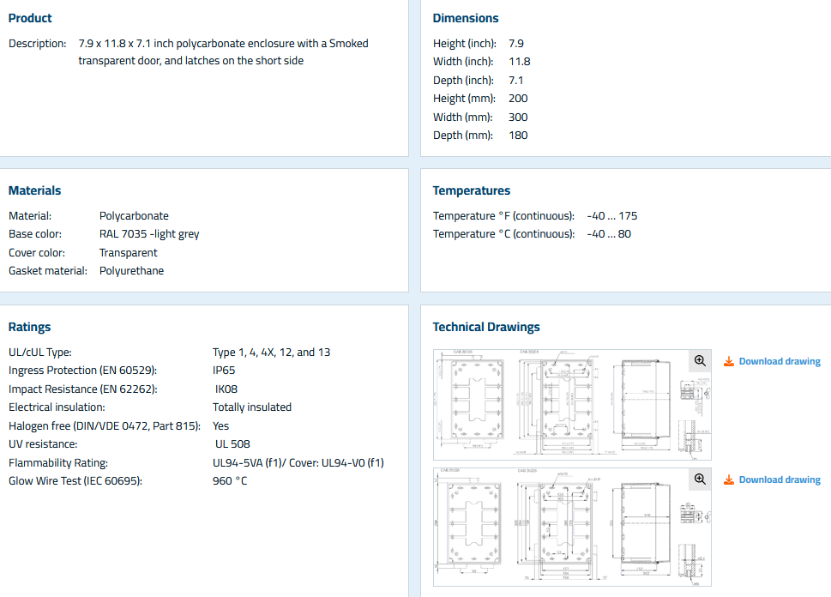The height and width of the screenshot is (597, 831).
Task: Click the 'Materials' section heading
Action: (x=34, y=190)
